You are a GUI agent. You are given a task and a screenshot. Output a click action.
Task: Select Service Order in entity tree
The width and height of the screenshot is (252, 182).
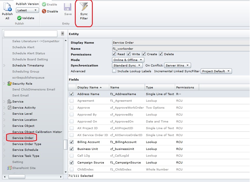pos(23,138)
